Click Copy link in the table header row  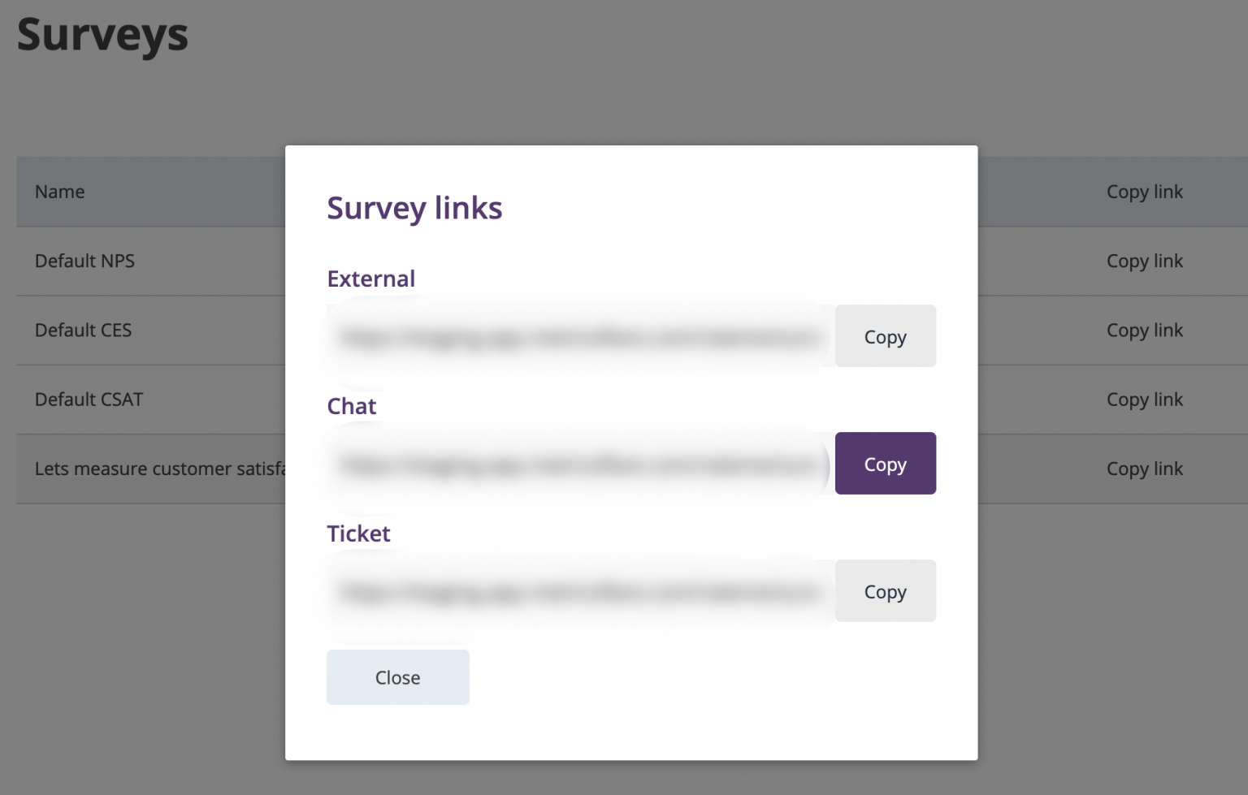(x=1145, y=191)
